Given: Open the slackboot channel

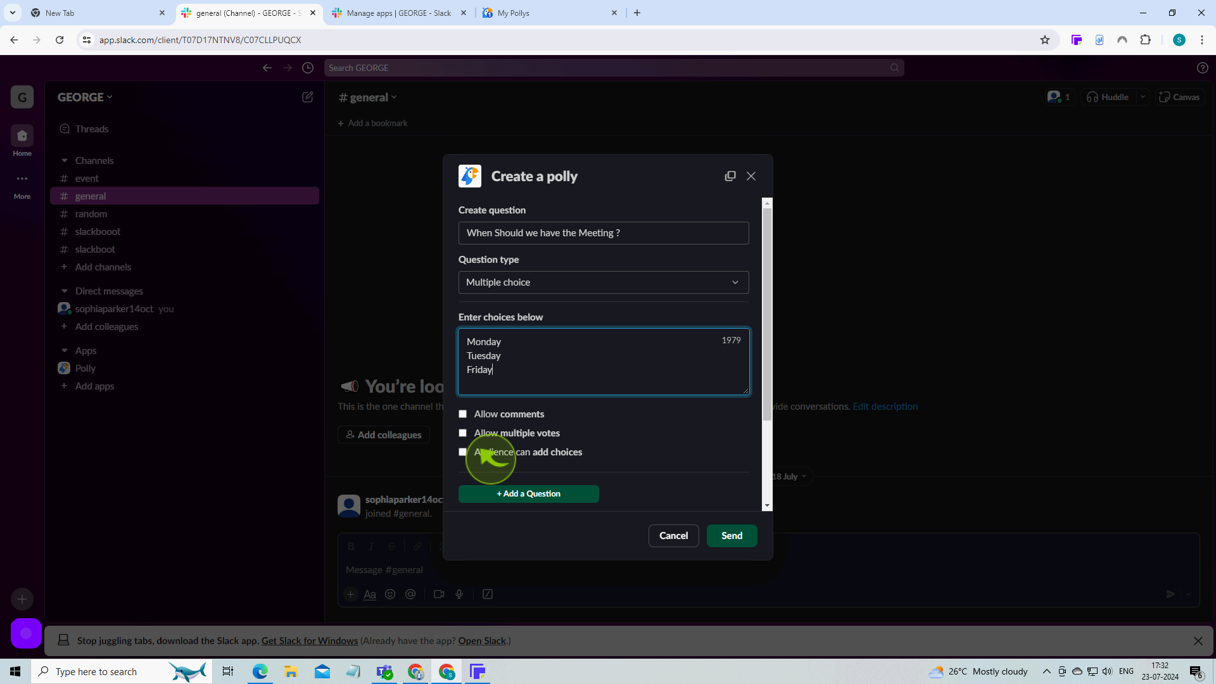Looking at the screenshot, I should 95,250.
